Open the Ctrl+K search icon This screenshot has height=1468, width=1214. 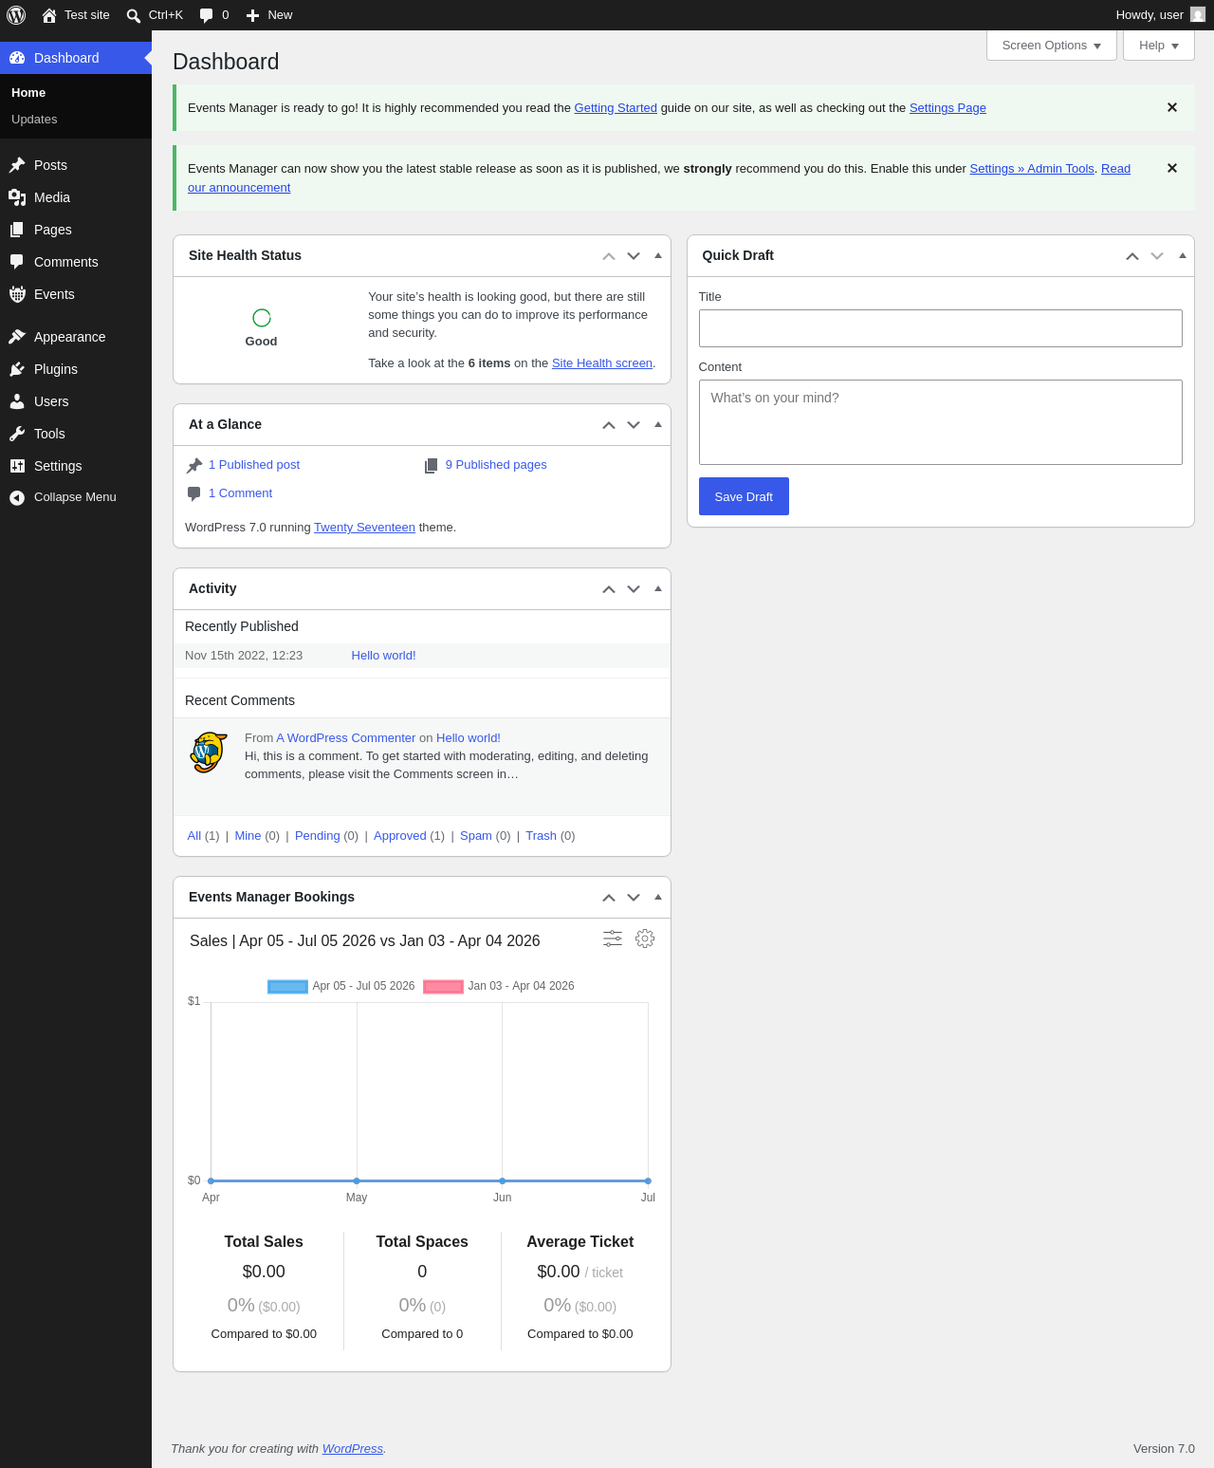[134, 15]
